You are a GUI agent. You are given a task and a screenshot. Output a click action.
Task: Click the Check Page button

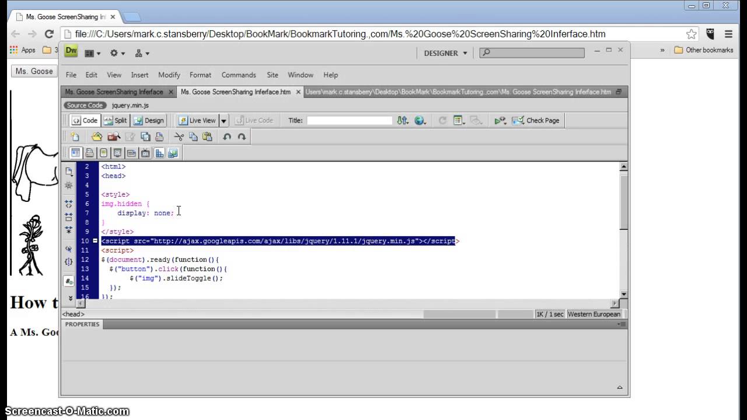coord(536,120)
